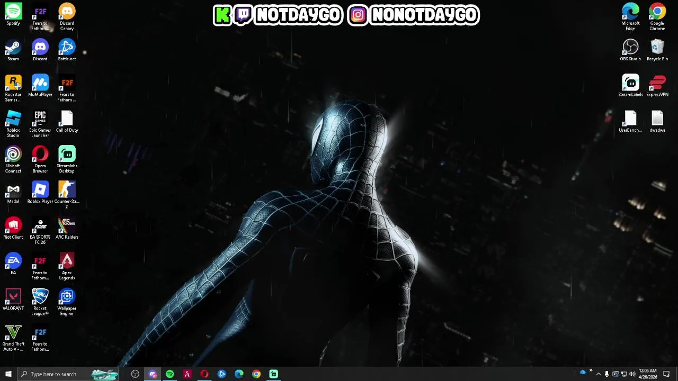The width and height of the screenshot is (678, 381).
Task: Open OneDrive cloud tray icon
Action: (x=583, y=373)
